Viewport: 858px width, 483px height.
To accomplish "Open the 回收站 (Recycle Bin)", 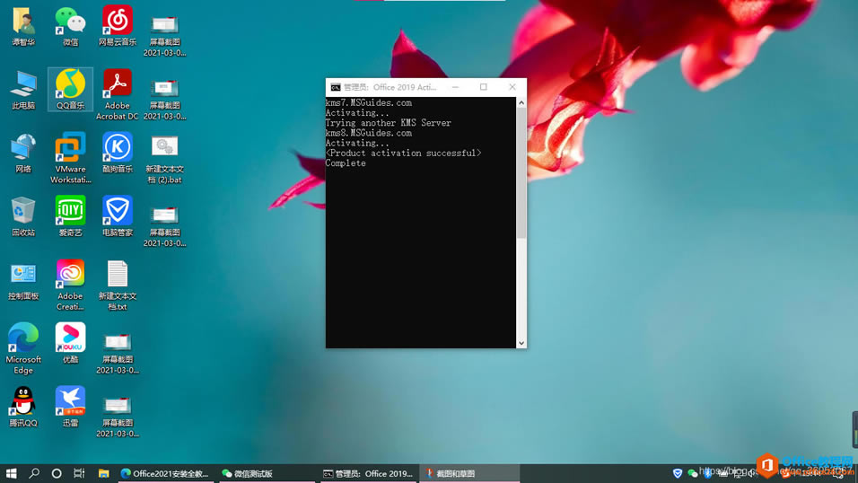I will pos(23,216).
